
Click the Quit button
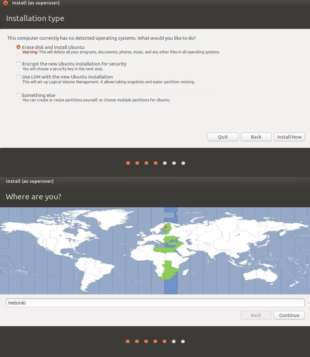(223, 137)
